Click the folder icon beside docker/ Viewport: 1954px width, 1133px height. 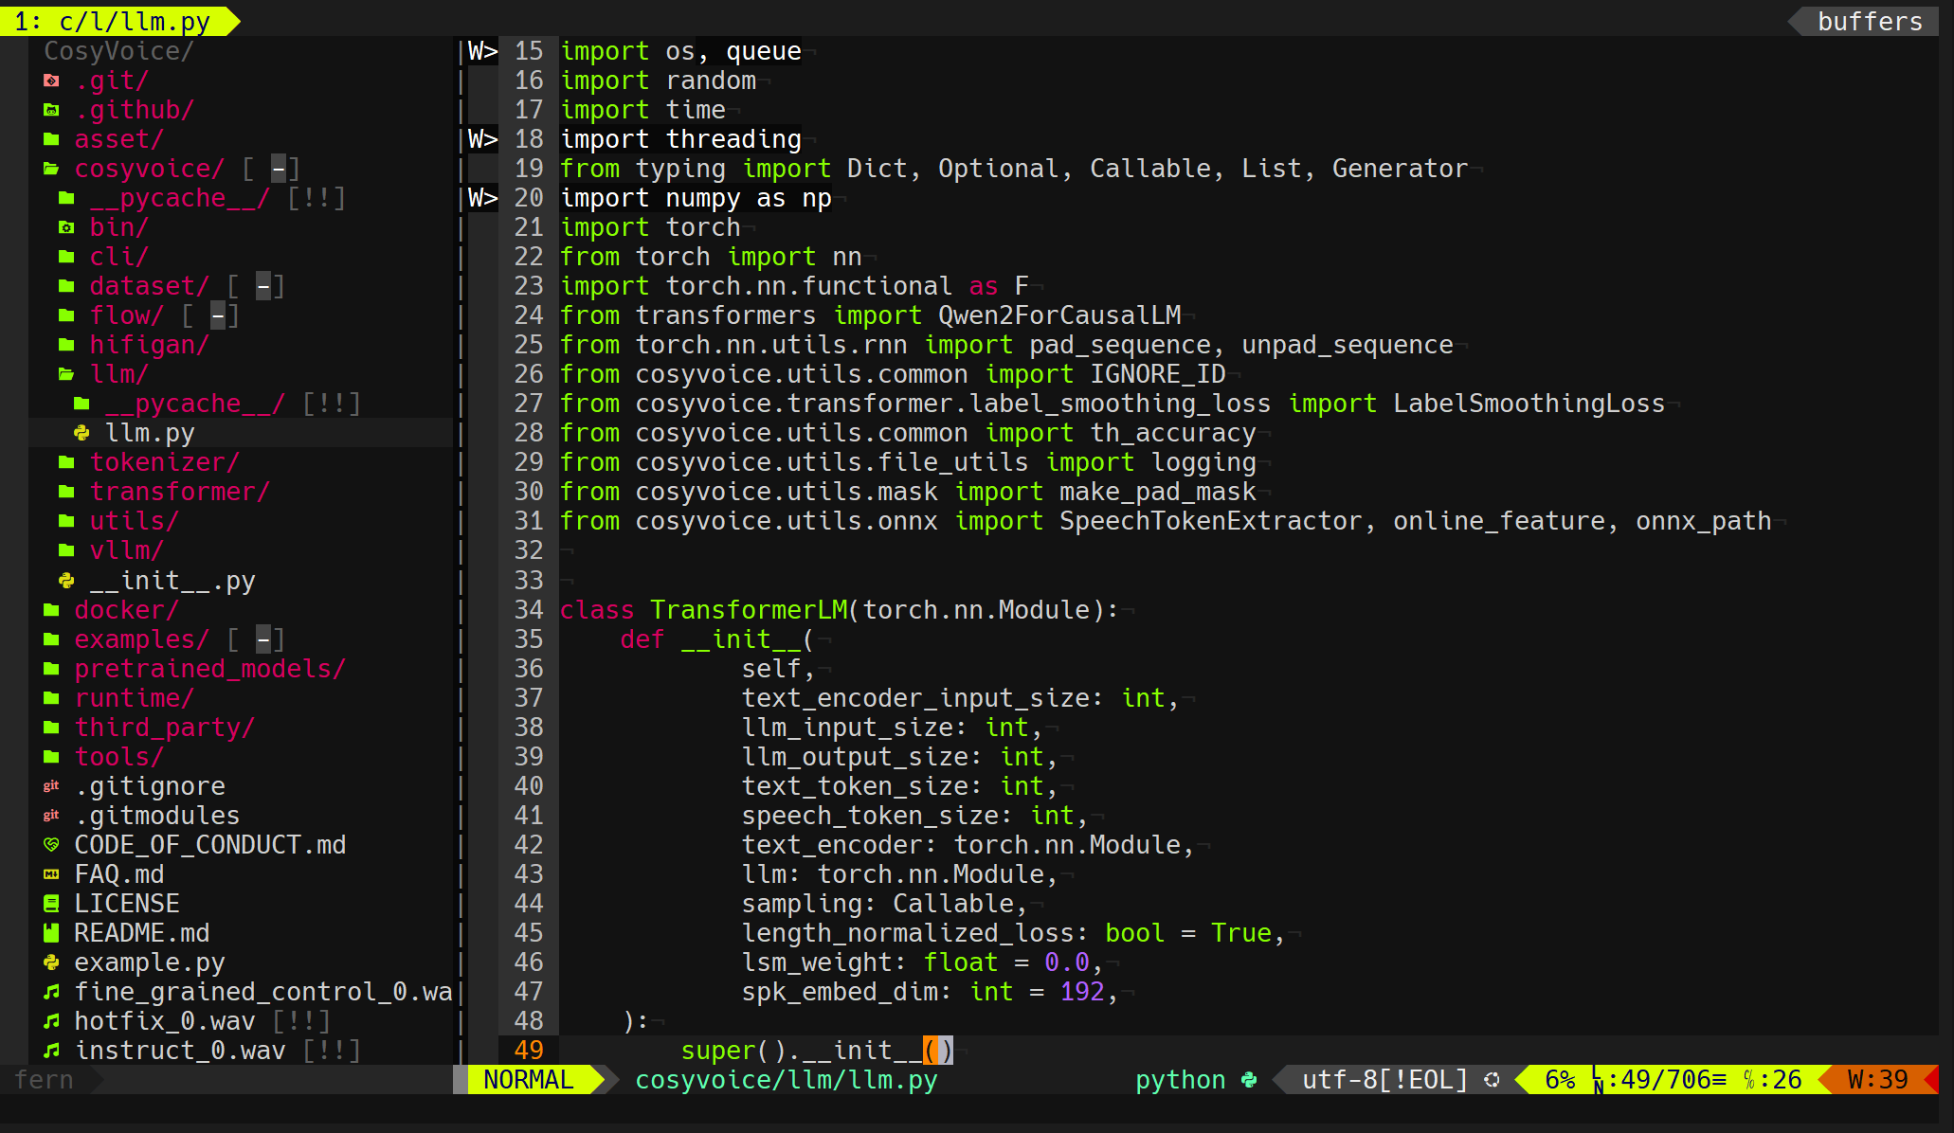[50, 609]
